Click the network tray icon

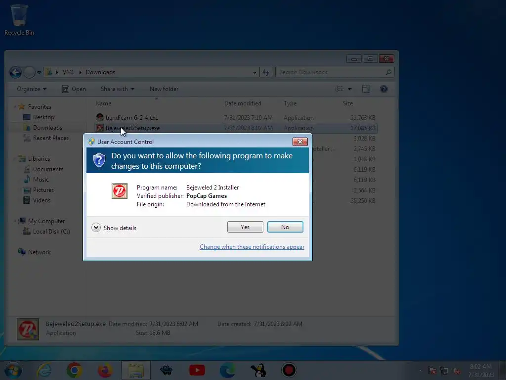tap(444, 371)
